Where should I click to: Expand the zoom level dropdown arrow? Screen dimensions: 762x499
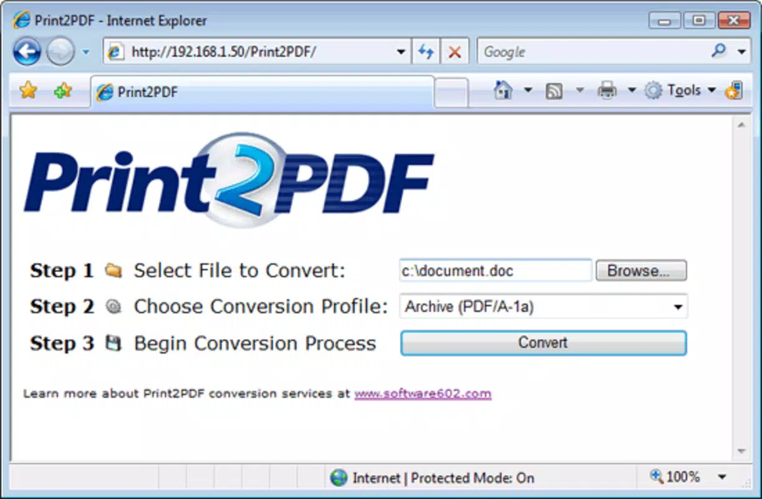pyautogui.click(x=722, y=478)
